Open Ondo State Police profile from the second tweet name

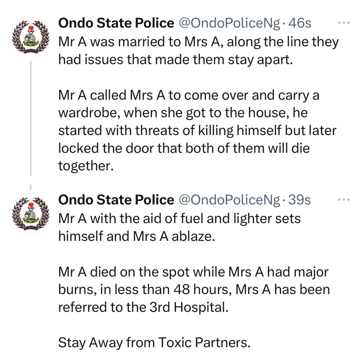[116, 200]
